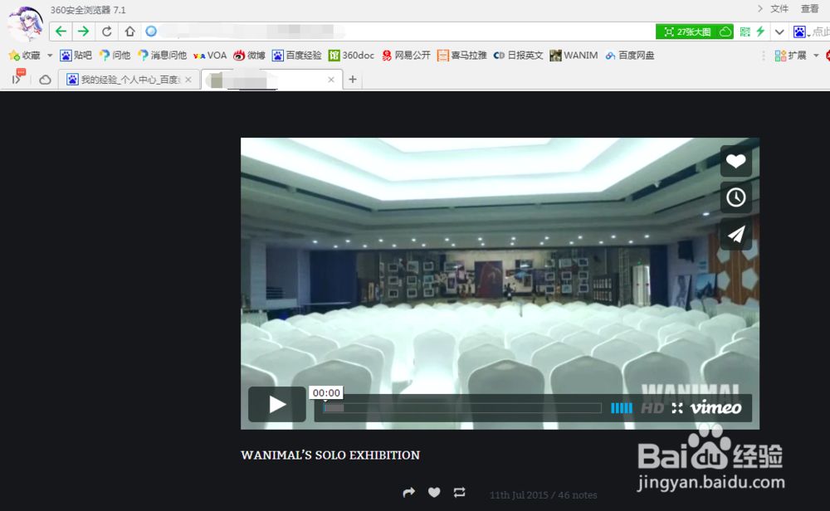The height and width of the screenshot is (511, 830).
Task: Open the 贴吧 bookmark
Action: point(76,56)
